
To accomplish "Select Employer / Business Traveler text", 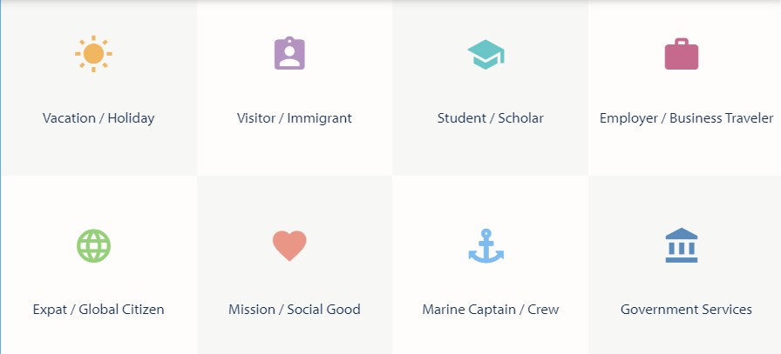I will (686, 118).
